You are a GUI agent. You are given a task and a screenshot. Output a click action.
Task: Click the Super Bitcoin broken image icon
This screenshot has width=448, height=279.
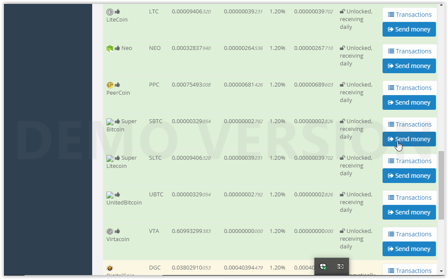click(110, 122)
